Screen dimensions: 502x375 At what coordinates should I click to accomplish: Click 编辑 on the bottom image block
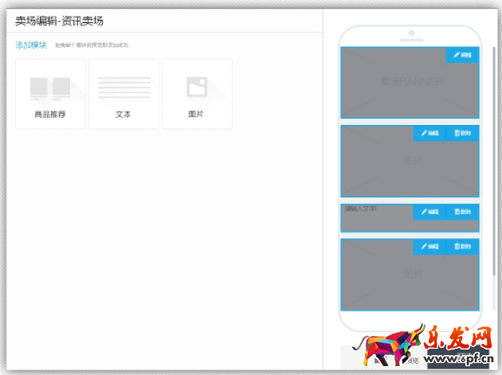pyautogui.click(x=429, y=247)
